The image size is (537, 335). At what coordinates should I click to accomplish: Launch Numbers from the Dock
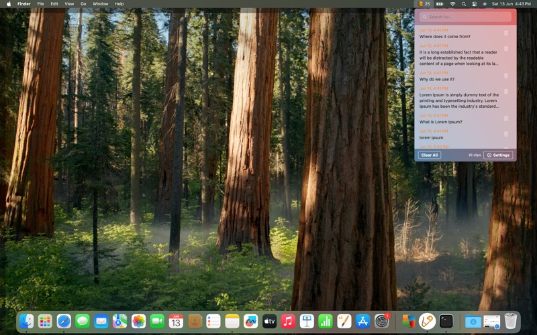[326, 322]
